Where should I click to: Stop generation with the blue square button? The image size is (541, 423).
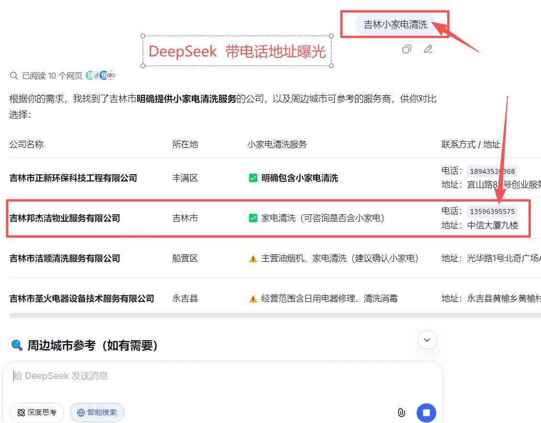(426, 412)
